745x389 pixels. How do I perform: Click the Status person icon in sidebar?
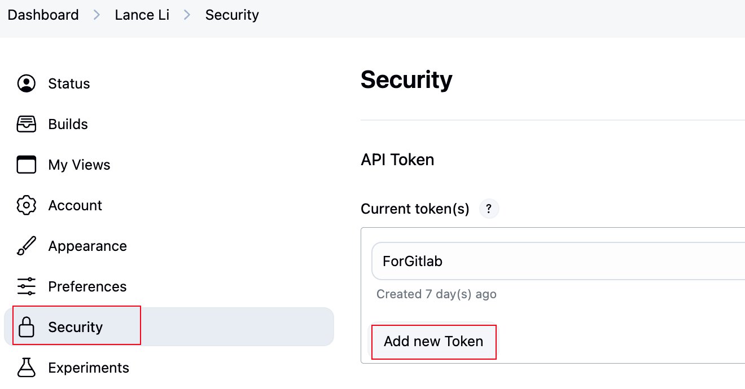(26, 83)
